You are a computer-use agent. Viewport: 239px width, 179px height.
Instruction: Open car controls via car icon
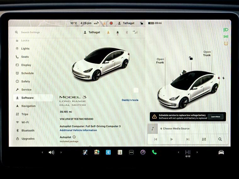pyautogui.click(x=221, y=152)
